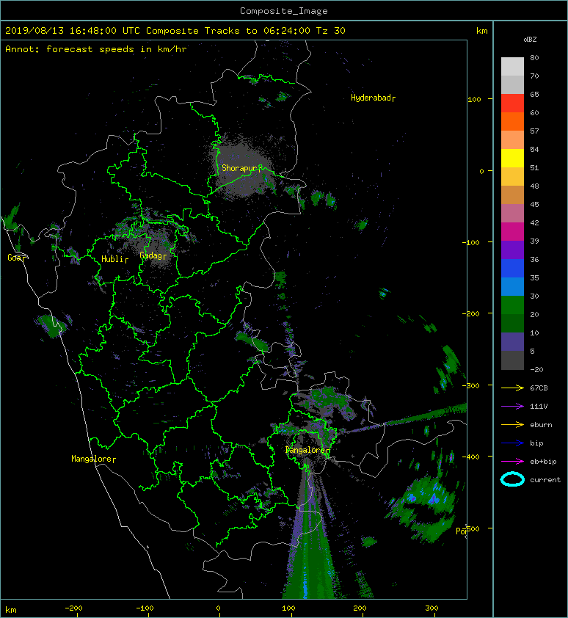Image resolution: width=568 pixels, height=618 pixels.
Task: Select the yellow 54 dBZ color swatch
Action: pos(512,158)
